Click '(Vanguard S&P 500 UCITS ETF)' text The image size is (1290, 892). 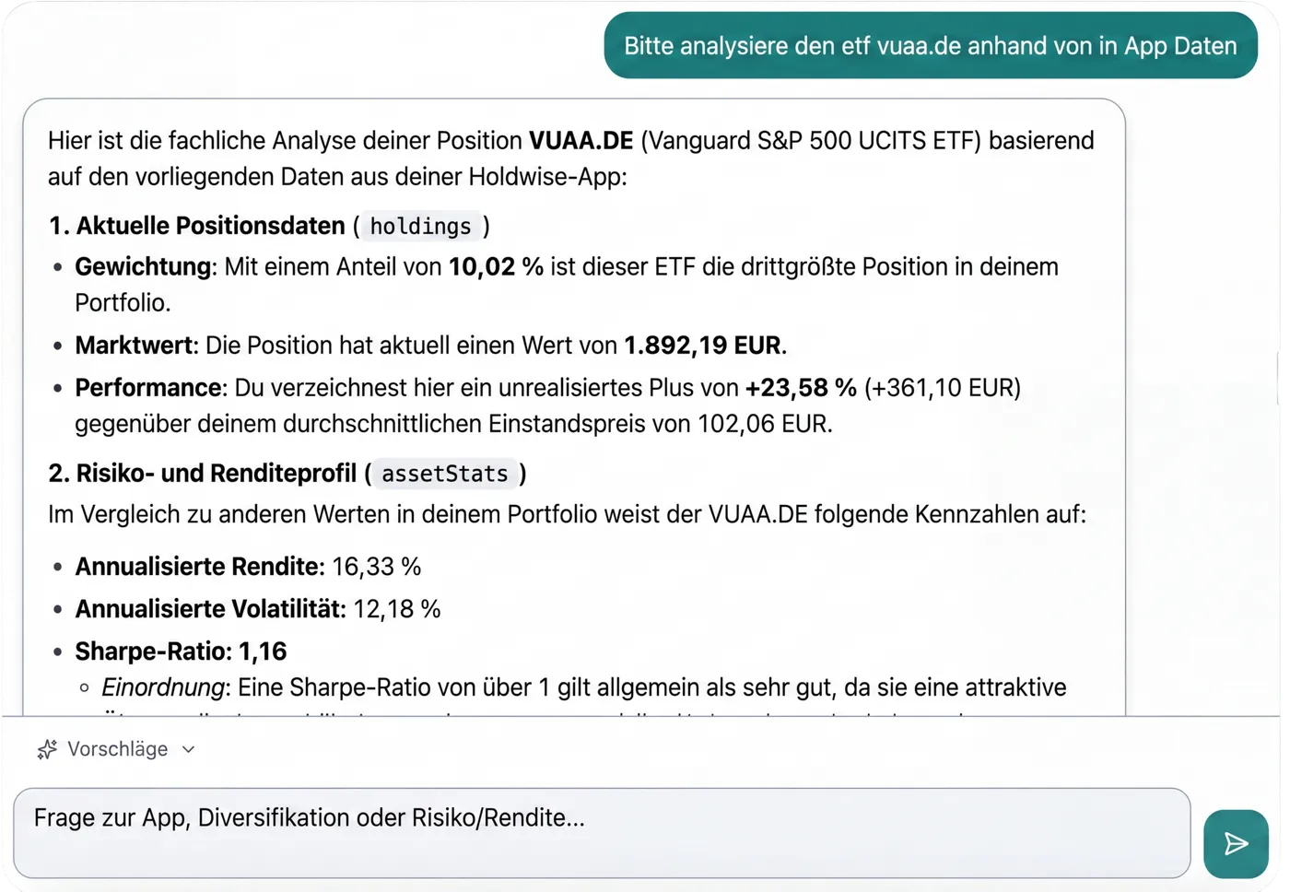(x=812, y=140)
